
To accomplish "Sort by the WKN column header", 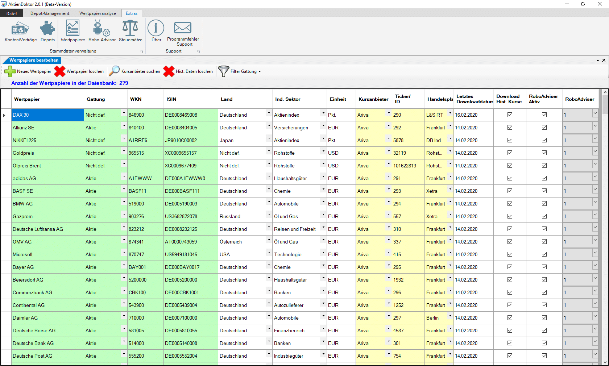I will pyautogui.click(x=145, y=99).
